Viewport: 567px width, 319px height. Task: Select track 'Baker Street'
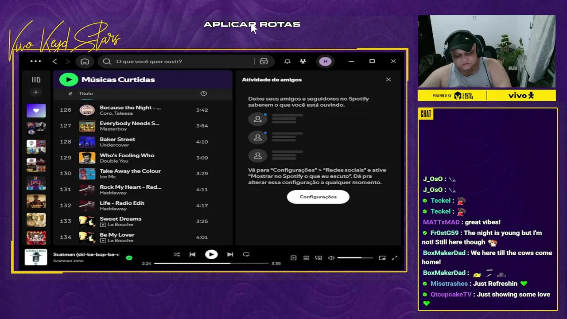pyautogui.click(x=117, y=139)
